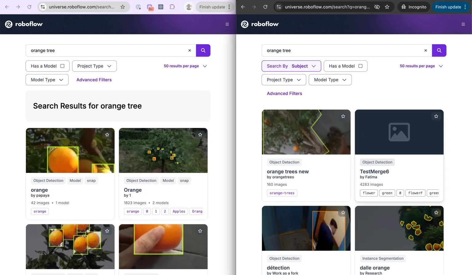Star the 'Orange' by 1 project card
This screenshot has height=275, width=472.
(200, 135)
